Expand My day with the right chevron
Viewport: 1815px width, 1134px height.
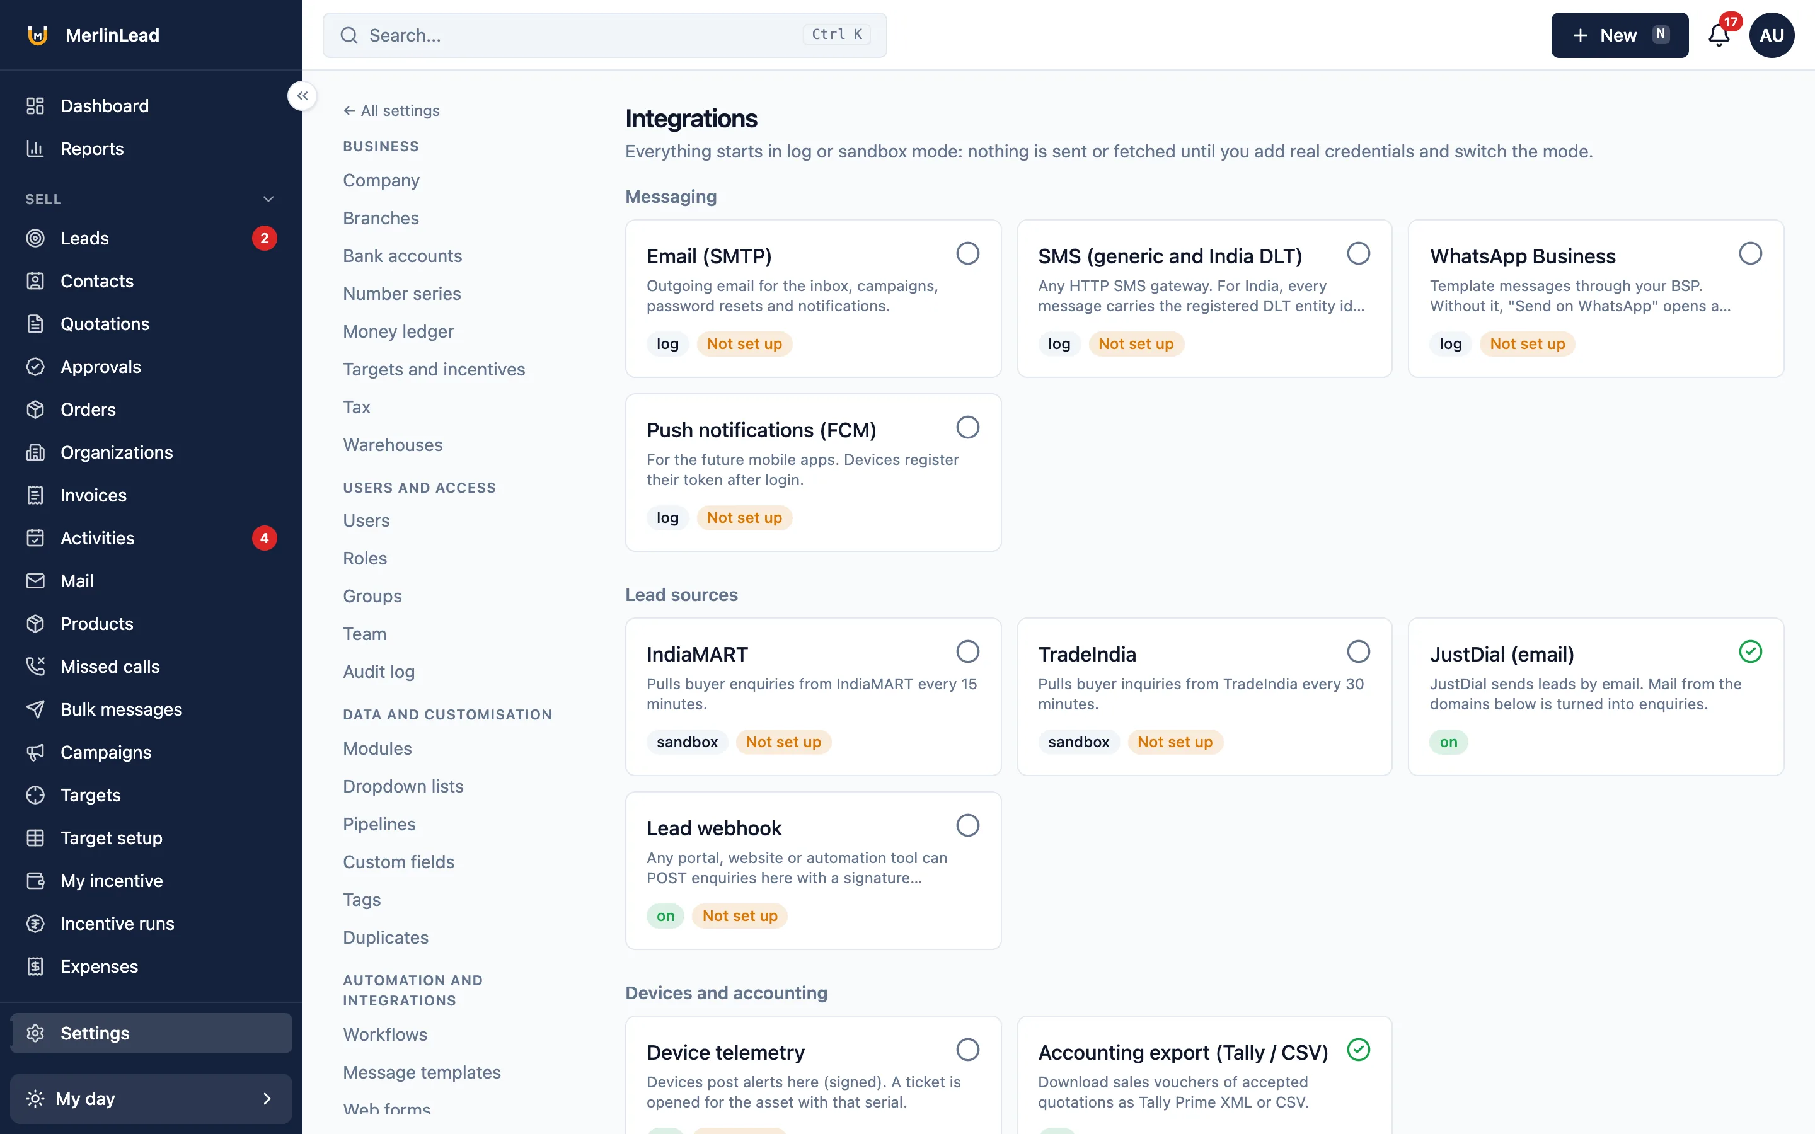[x=267, y=1098]
